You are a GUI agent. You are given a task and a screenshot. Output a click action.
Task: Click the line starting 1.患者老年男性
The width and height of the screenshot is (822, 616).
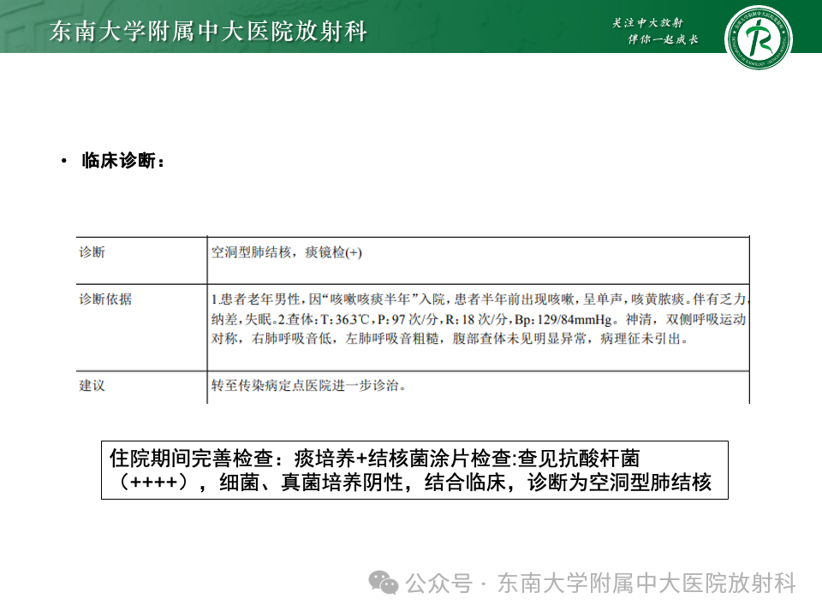pos(480,299)
